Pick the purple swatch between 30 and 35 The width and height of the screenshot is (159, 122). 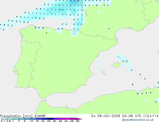click(x=56, y=119)
